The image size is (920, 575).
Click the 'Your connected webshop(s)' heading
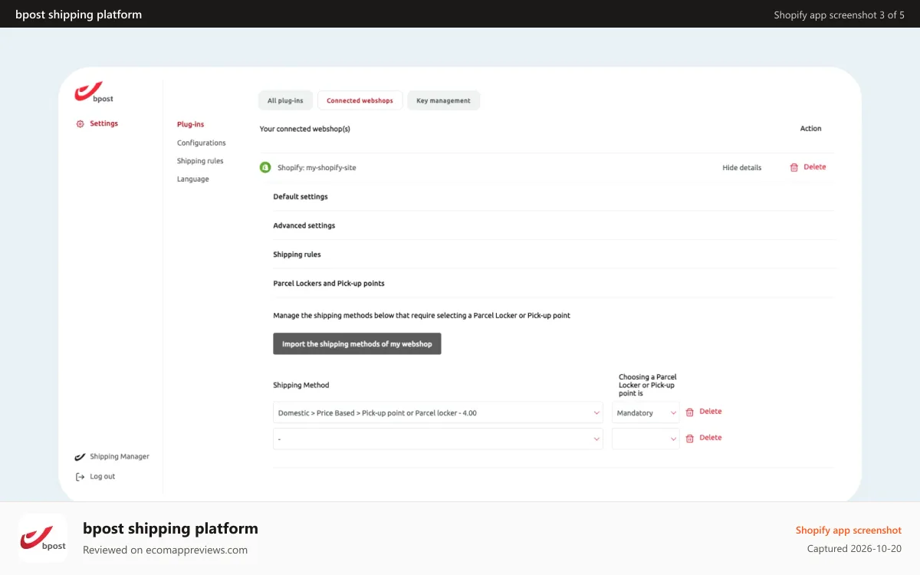coord(305,130)
